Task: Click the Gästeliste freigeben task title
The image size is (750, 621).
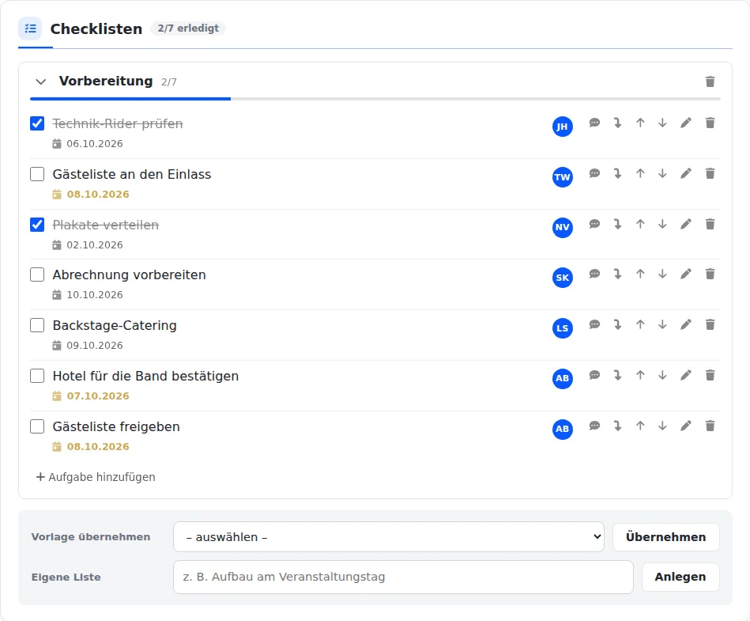Action: tap(116, 426)
